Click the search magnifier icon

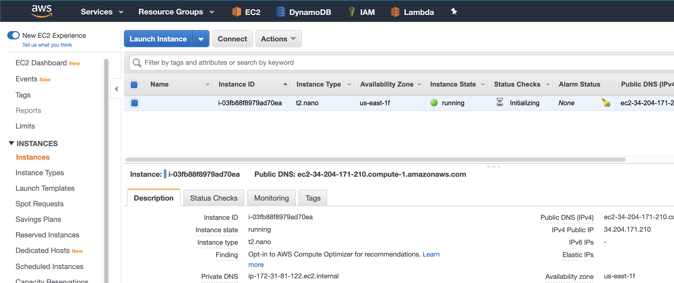click(137, 63)
